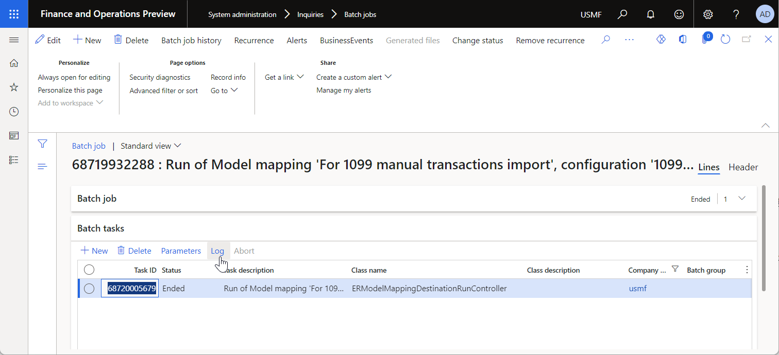Collapse the left navigation pane via hamburger icon
The width and height of the screenshot is (779, 355).
pyautogui.click(x=14, y=39)
